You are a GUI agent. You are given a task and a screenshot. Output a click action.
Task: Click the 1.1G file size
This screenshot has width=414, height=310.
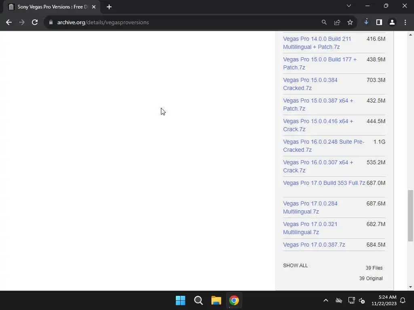(x=379, y=142)
